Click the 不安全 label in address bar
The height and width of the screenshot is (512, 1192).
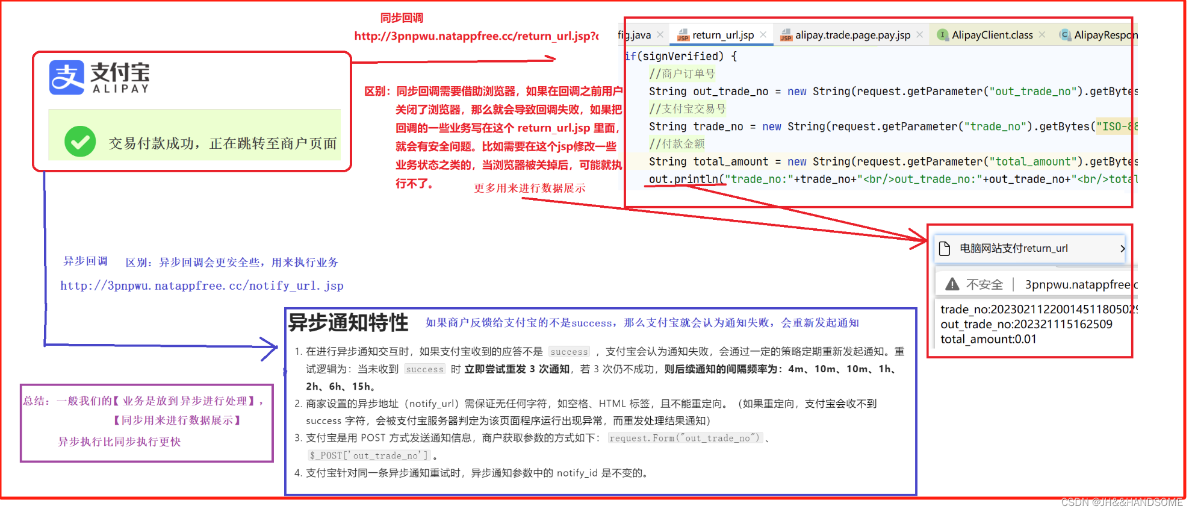(x=984, y=284)
